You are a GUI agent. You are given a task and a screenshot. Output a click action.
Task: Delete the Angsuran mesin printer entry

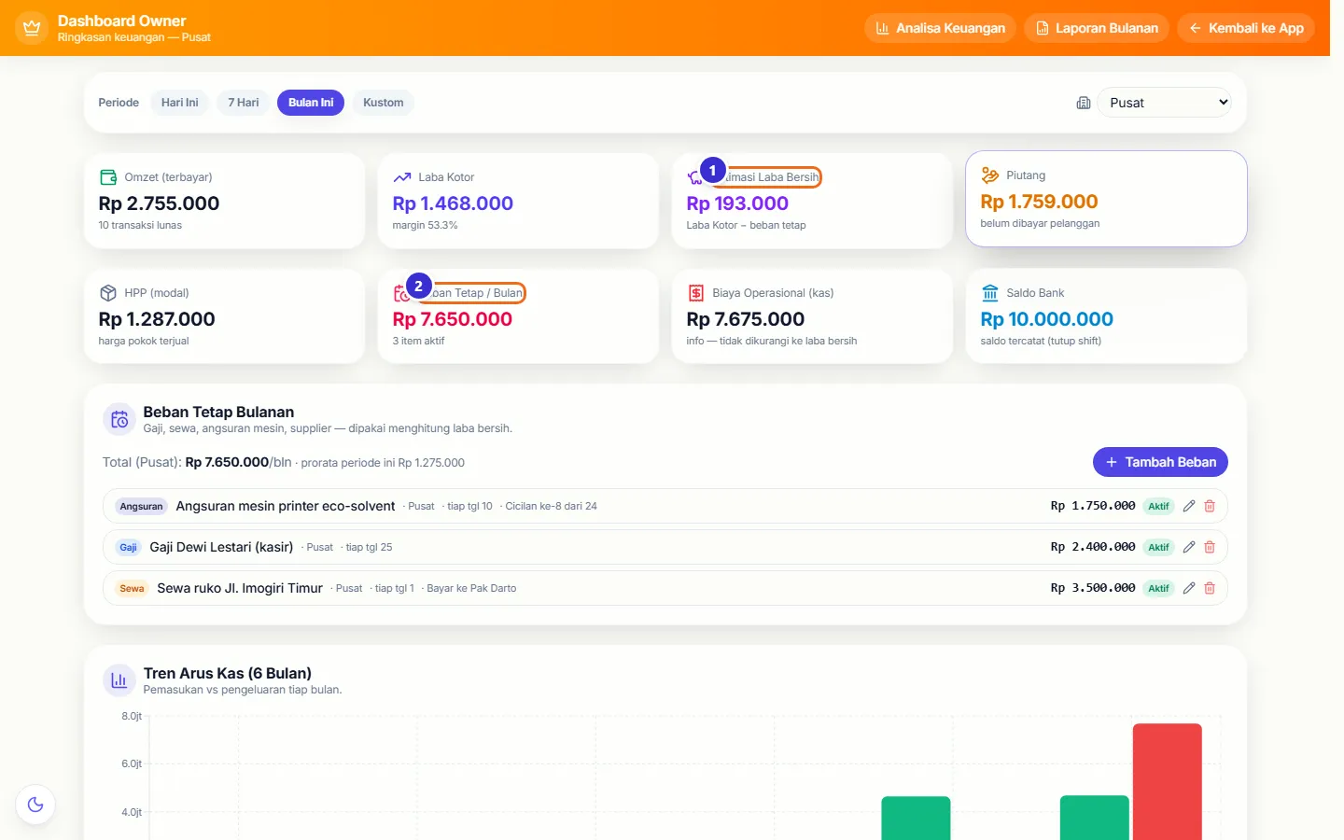point(1210,506)
